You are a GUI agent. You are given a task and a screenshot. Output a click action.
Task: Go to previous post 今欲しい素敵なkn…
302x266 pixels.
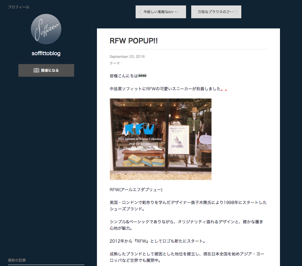coord(161,12)
